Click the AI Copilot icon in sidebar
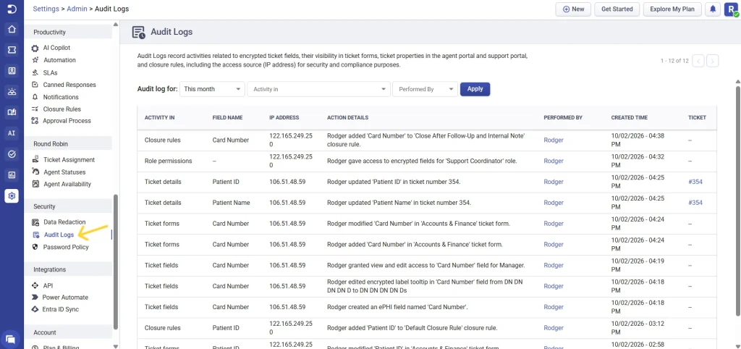Viewport: 741px width, 349px height. [x=35, y=48]
